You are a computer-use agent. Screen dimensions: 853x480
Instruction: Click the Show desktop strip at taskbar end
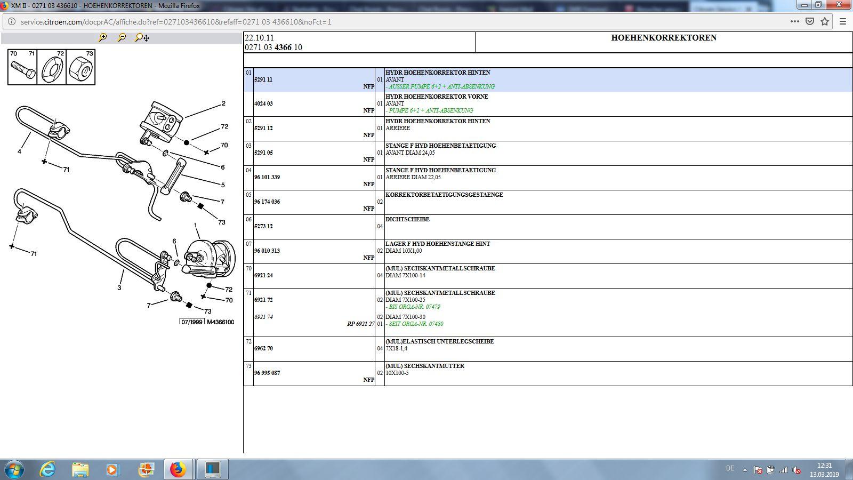coord(849,469)
